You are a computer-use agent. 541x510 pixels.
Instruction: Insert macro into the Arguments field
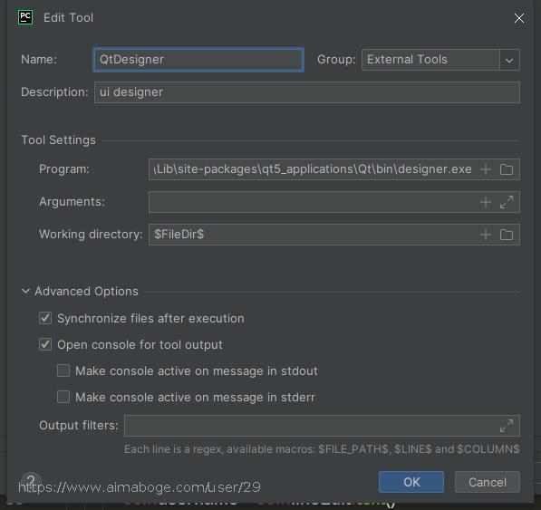pyautogui.click(x=486, y=202)
